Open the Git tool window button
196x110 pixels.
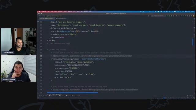[x=41, y=96]
